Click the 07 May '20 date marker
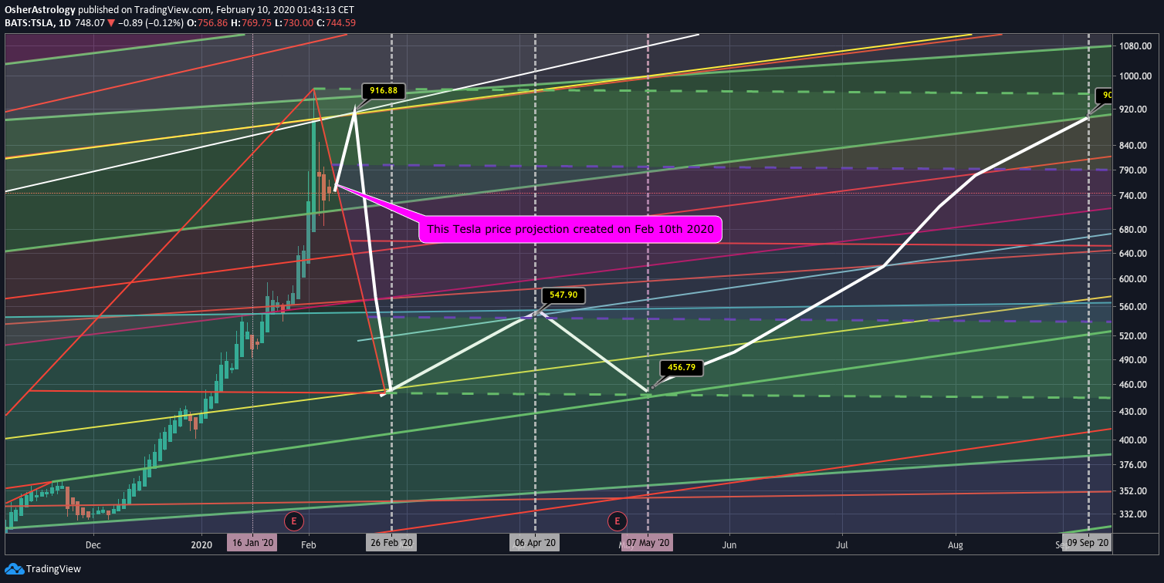This screenshot has height=583, width=1164. coord(648,543)
